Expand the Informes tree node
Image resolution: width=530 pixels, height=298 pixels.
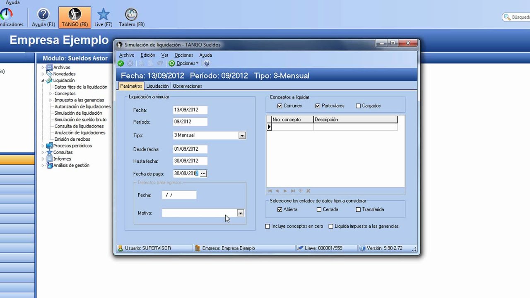(x=43, y=159)
